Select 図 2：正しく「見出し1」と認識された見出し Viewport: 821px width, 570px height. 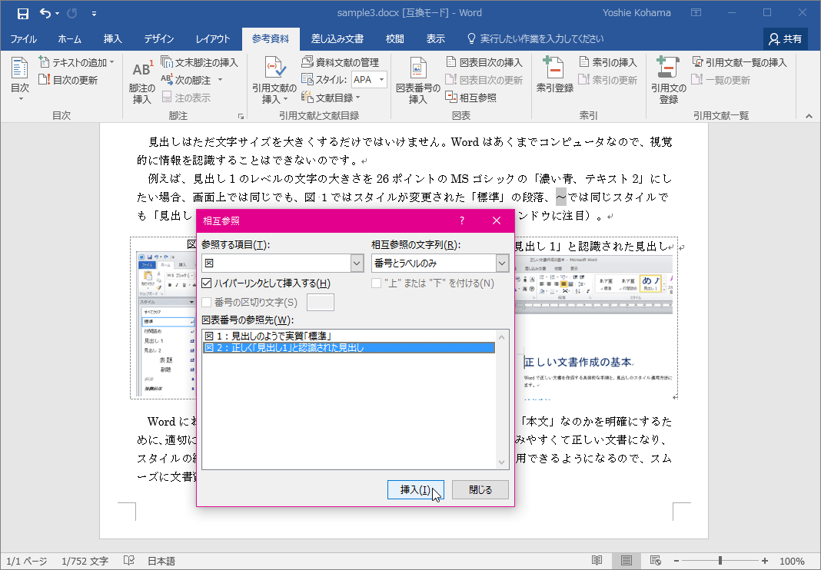click(348, 347)
